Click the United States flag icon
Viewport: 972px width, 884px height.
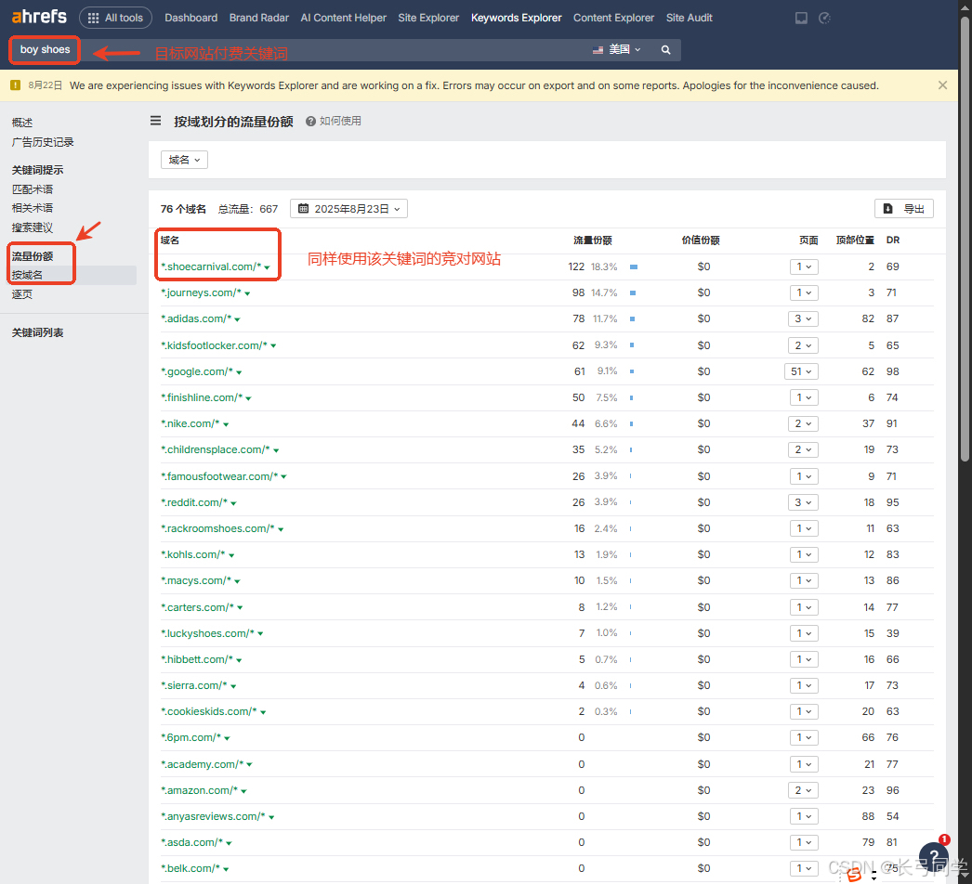pos(598,49)
